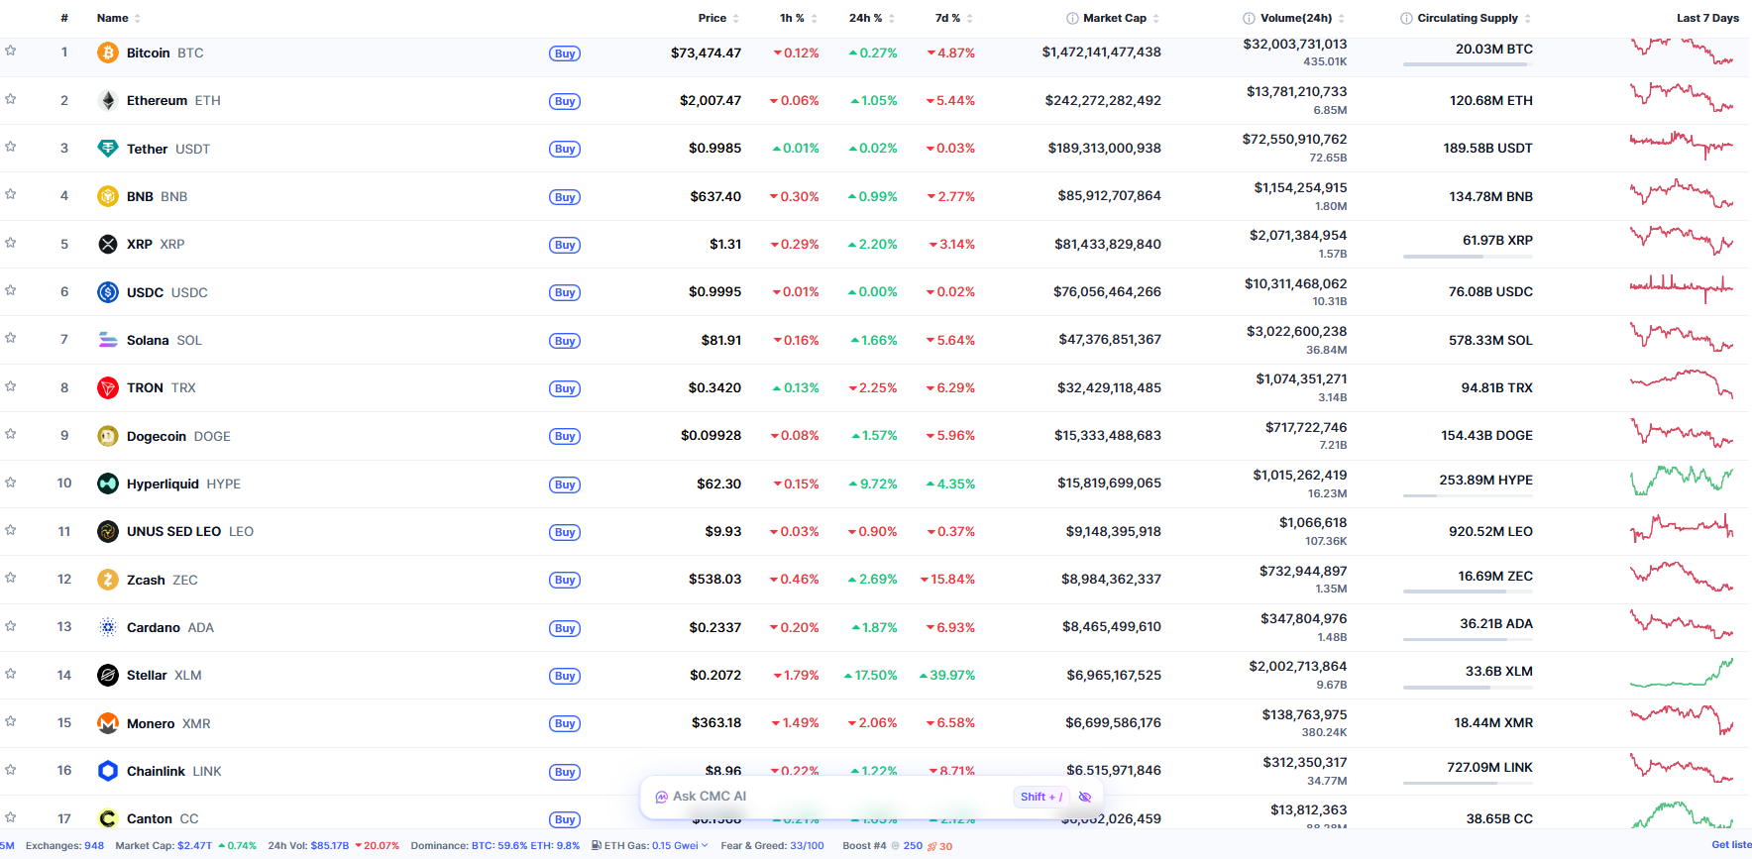Star XRP for the watchlist
Image resolution: width=1752 pixels, height=859 pixels.
click(11, 242)
